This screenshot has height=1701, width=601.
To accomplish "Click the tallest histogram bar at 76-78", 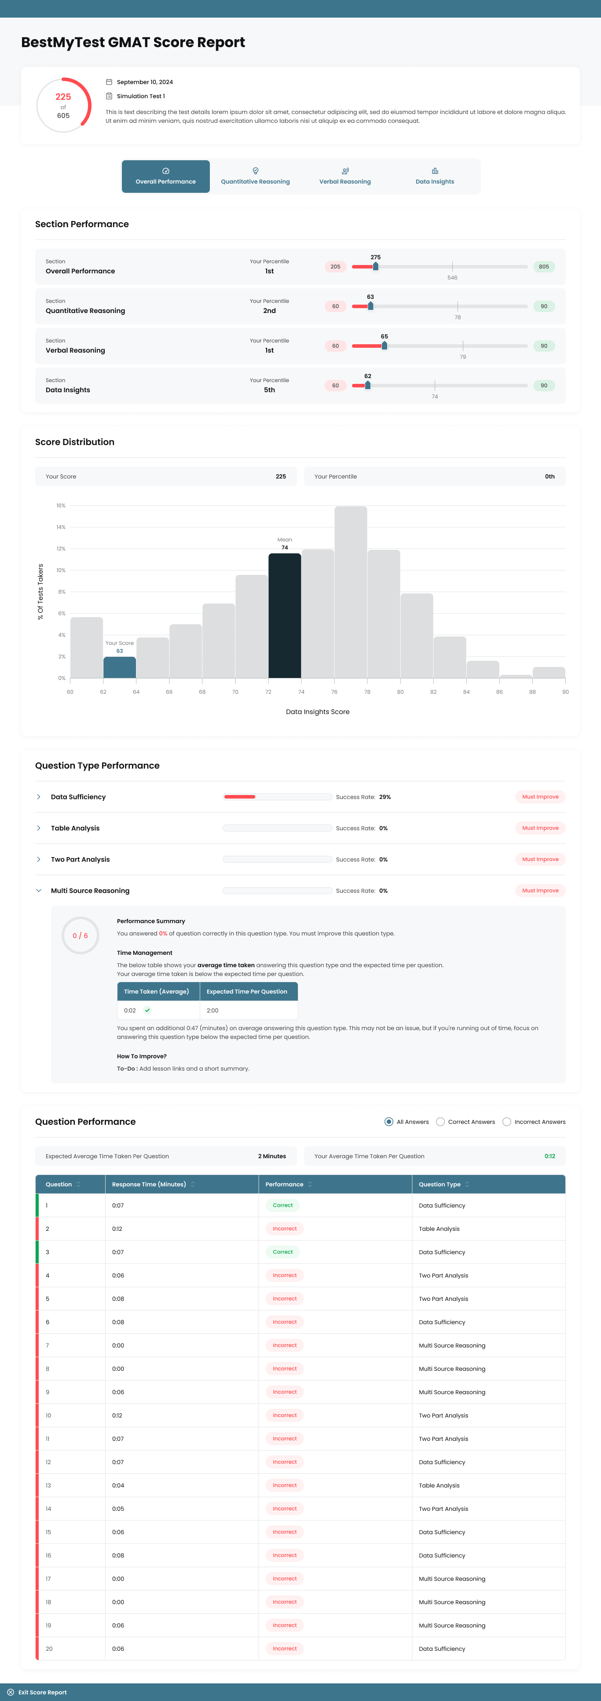I will (x=350, y=593).
